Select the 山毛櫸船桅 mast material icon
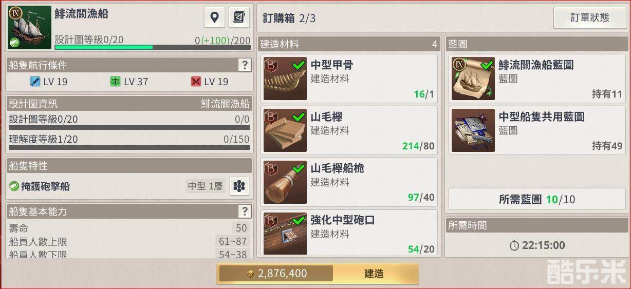Image resolution: width=631 pixels, height=289 pixels. pos(285,182)
